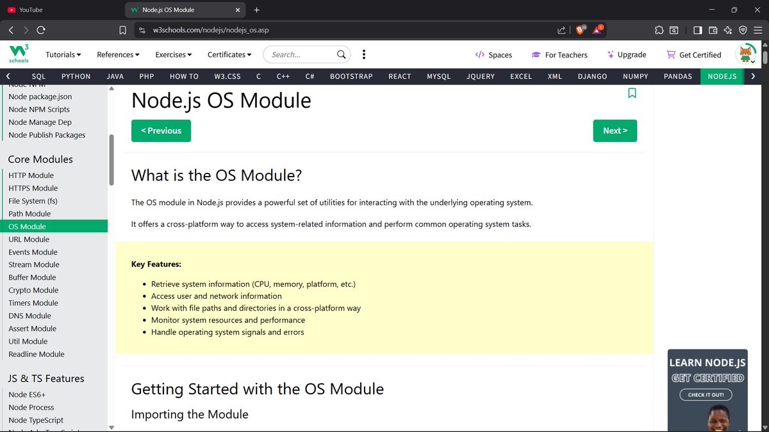Open the user avatar fox icon

pyautogui.click(x=746, y=54)
